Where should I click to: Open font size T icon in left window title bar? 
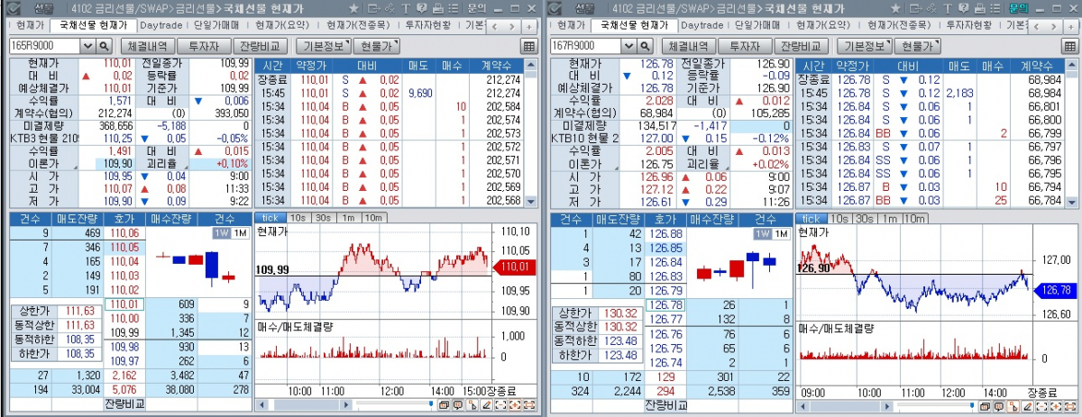(x=406, y=8)
